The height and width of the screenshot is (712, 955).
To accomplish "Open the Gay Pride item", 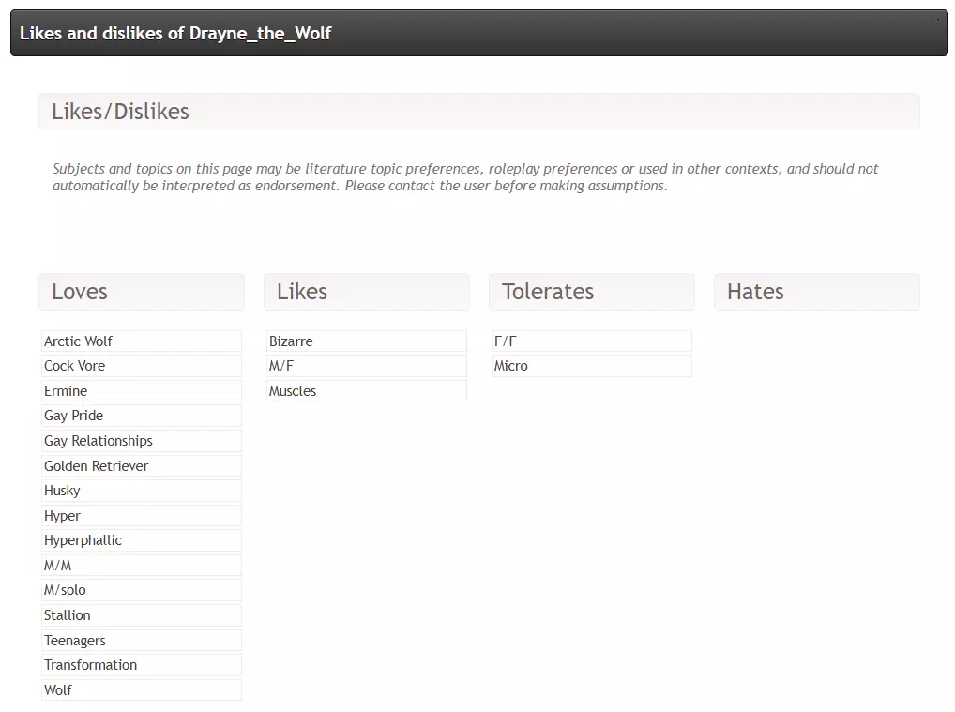I will click(x=142, y=416).
